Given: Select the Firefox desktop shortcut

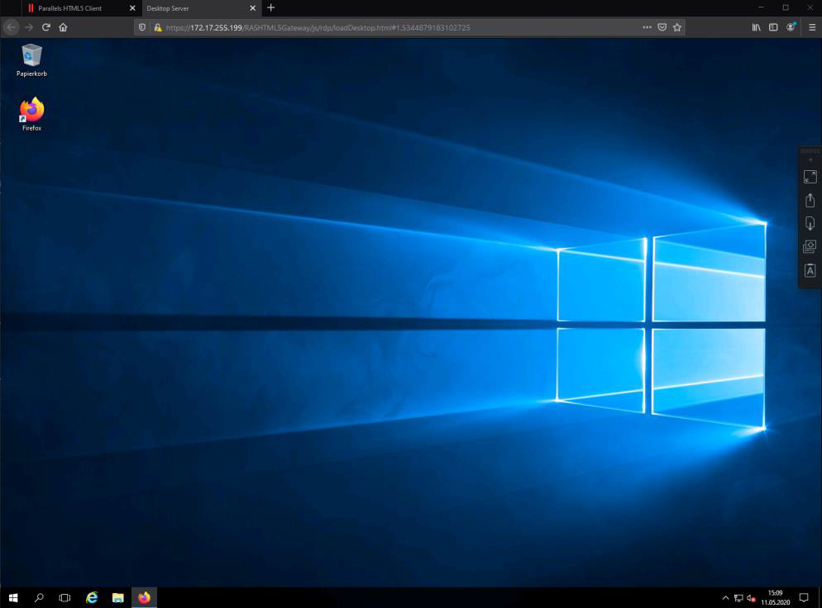Looking at the screenshot, I should (x=31, y=114).
